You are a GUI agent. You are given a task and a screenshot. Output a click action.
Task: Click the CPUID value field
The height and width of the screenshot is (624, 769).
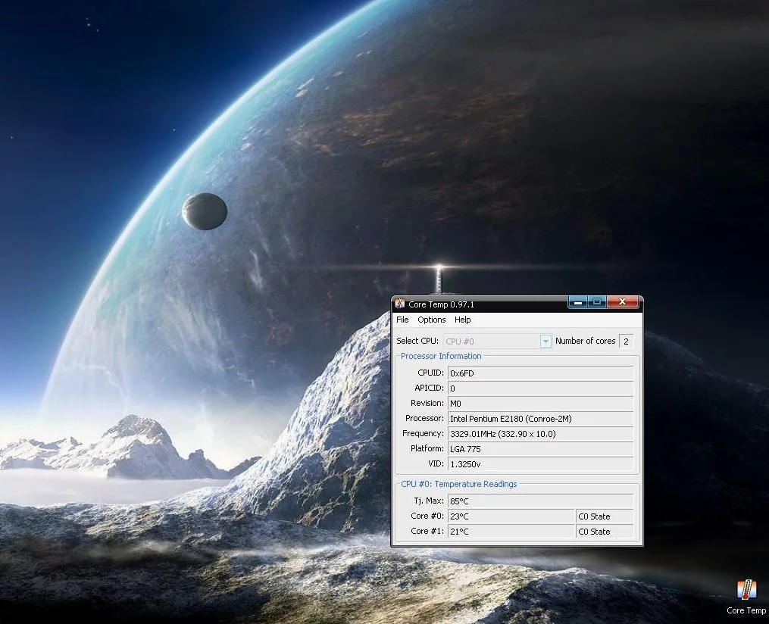click(540, 373)
